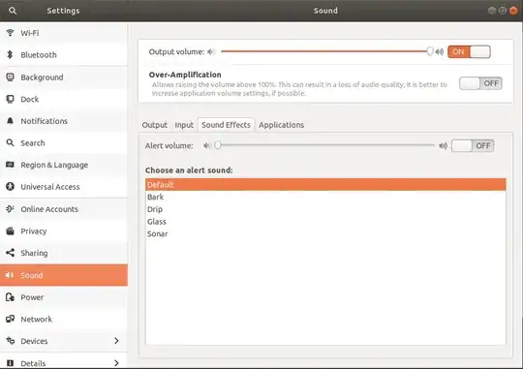523x369 pixels.
Task: Expand the Details submenu chevron
Action: [x=116, y=363]
